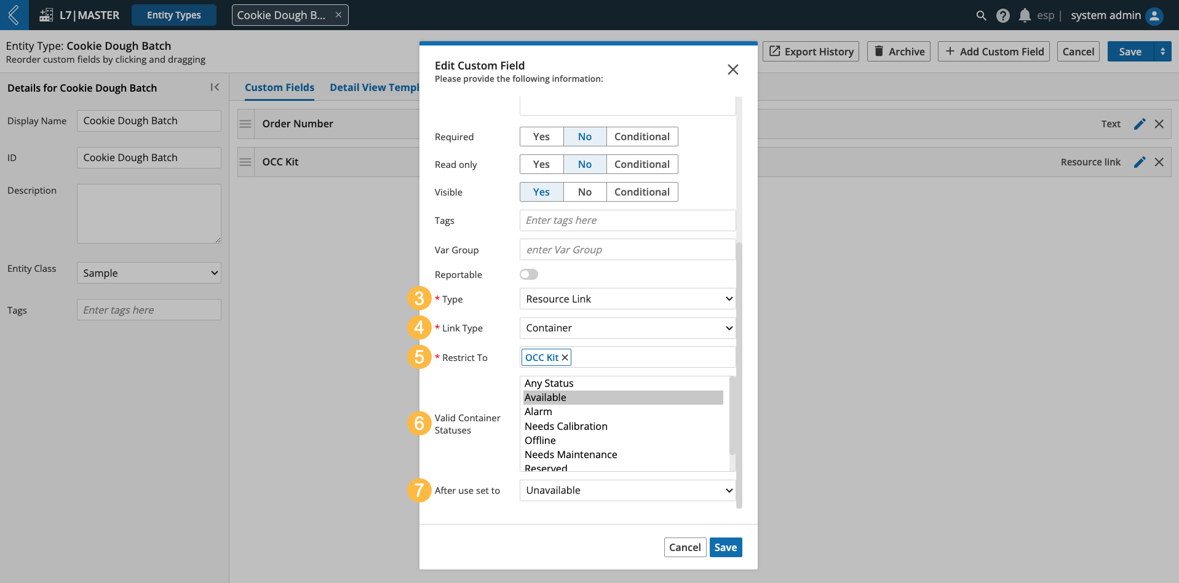This screenshot has width=1179, height=583.
Task: Click the ID input field
Action: coord(149,157)
